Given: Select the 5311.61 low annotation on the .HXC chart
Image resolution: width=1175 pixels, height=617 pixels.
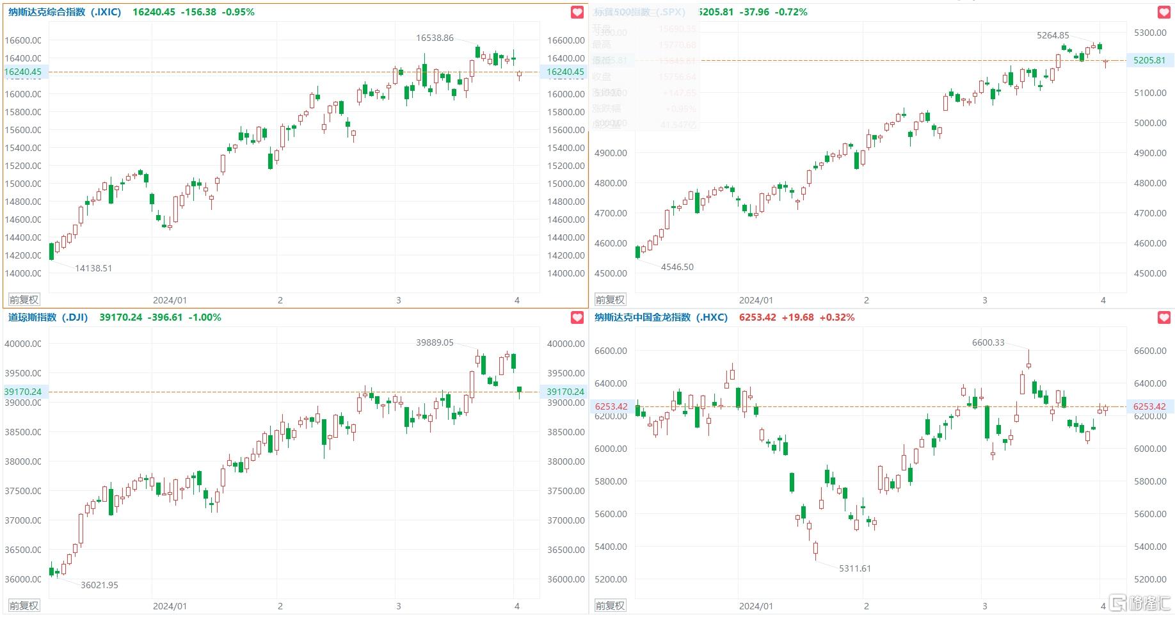Looking at the screenshot, I should (x=855, y=568).
